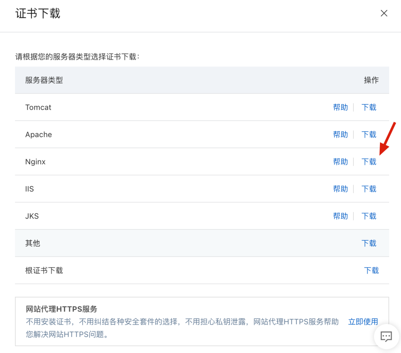This screenshot has height=353, width=401.
Task: Click 下载 in the 根证书下载 row
Action: [371, 270]
